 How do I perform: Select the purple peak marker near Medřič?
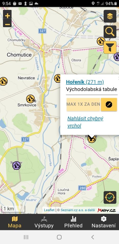pyautogui.click(x=17, y=165)
